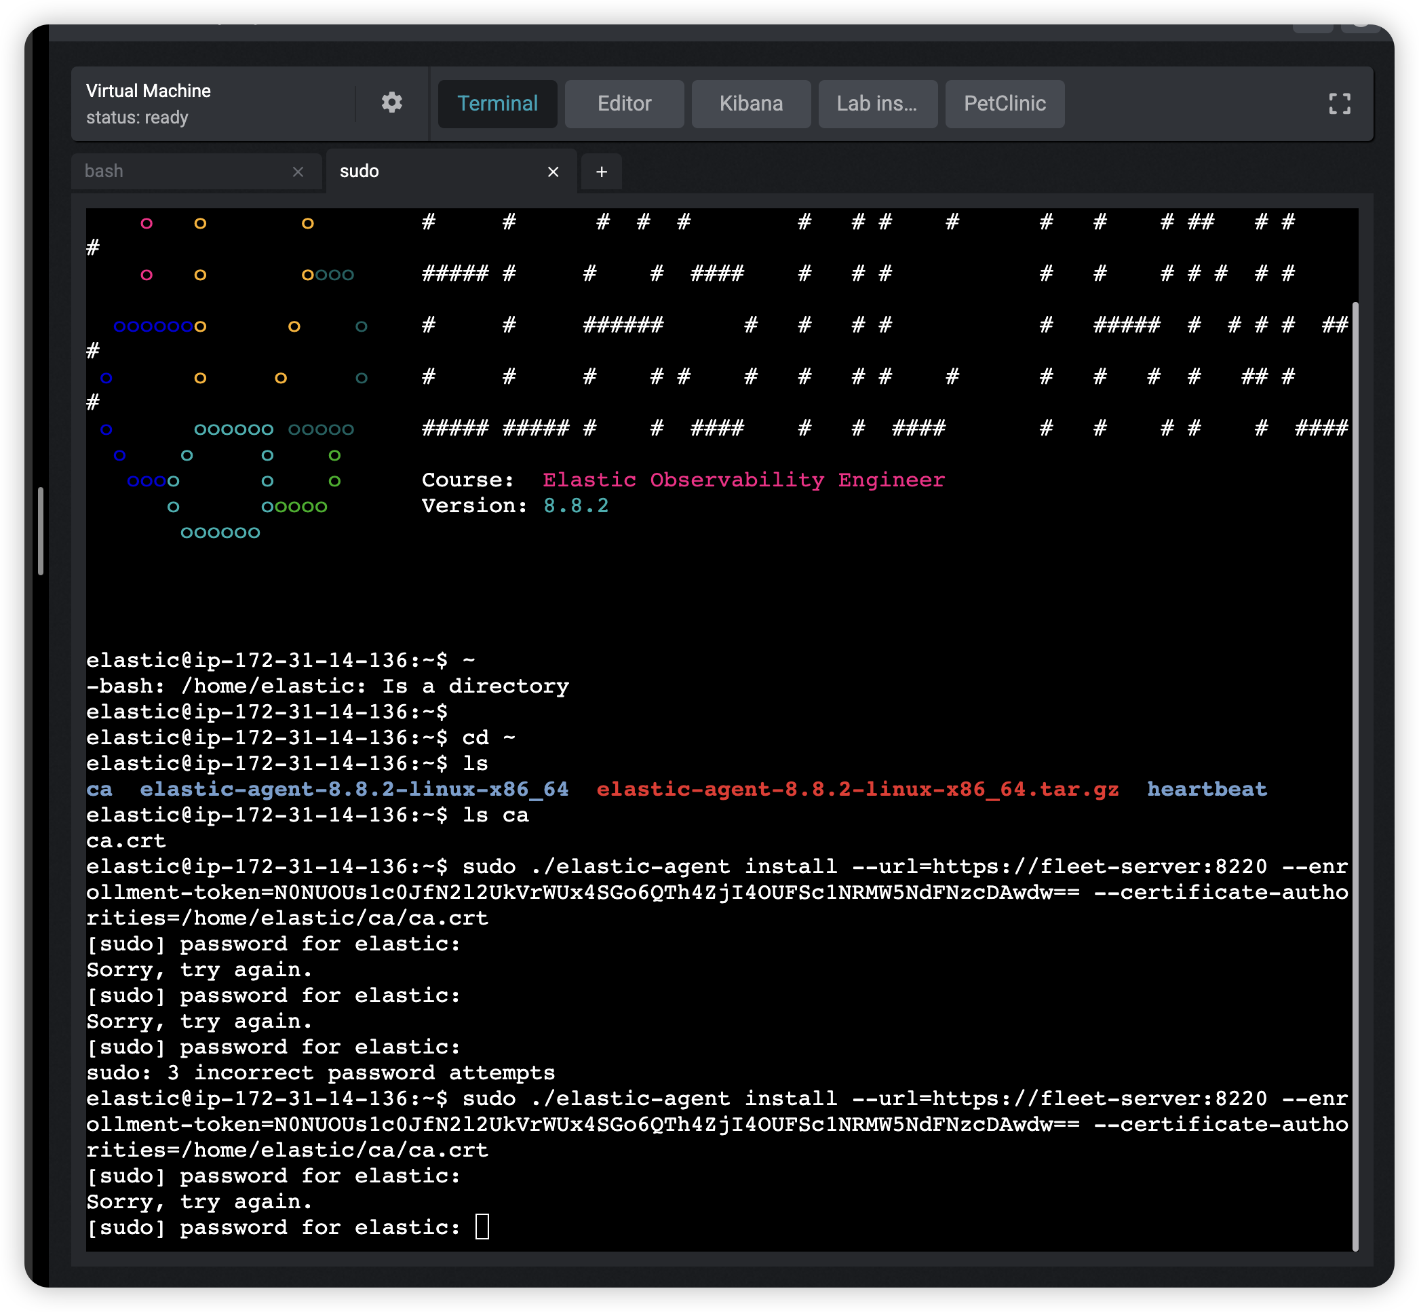Viewport: 1419px width, 1312px height.
Task: Close the sudo terminal tab
Action: click(x=553, y=172)
